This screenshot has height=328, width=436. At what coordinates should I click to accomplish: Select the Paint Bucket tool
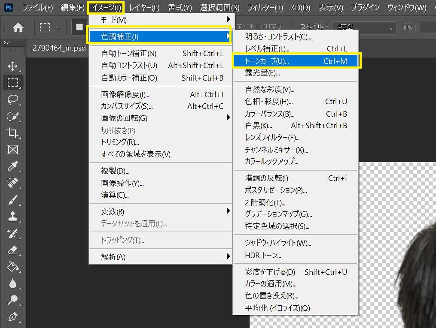tap(13, 267)
